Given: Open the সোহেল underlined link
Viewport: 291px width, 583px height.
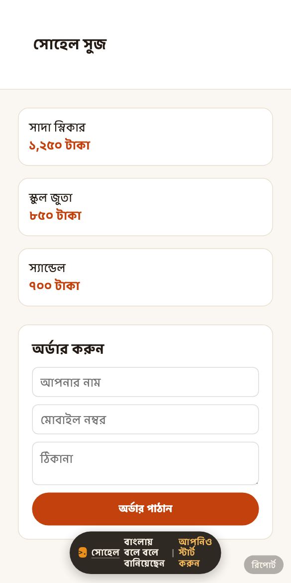Looking at the screenshot, I should point(105,553).
